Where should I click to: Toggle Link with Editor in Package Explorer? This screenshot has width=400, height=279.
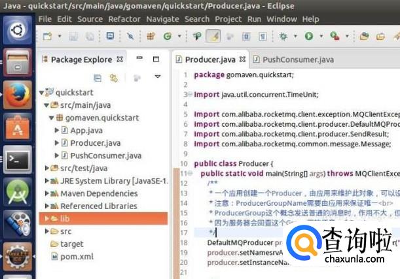(113, 78)
